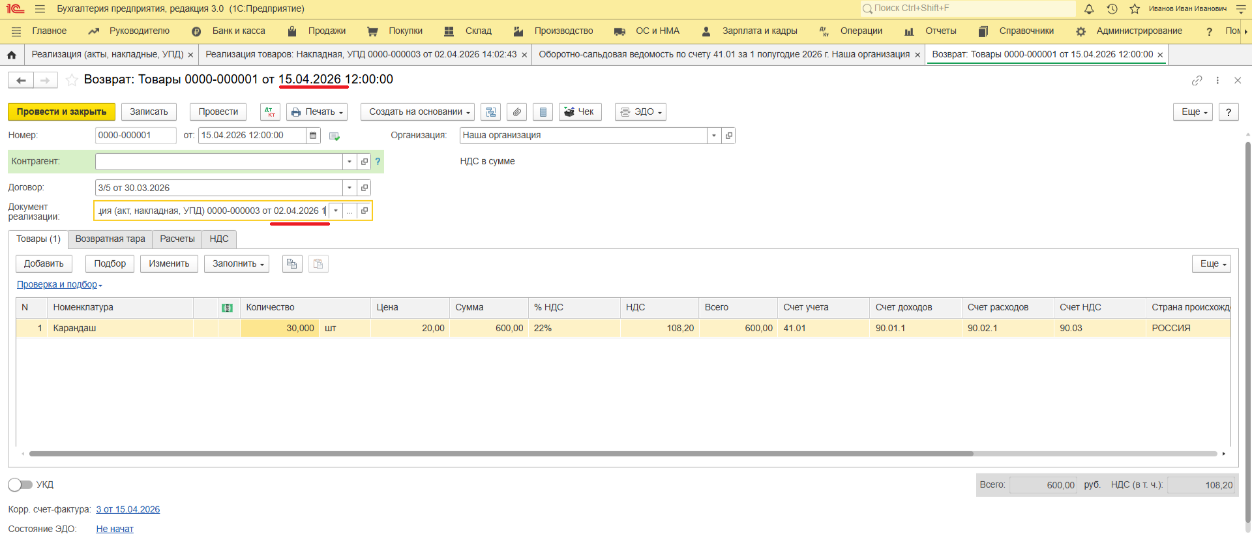Show accounting entries via the Дт/Кт icon

click(270, 112)
